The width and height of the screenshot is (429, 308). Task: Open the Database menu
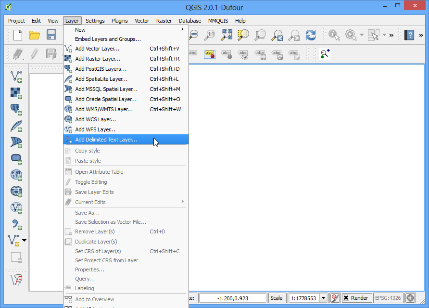point(190,21)
